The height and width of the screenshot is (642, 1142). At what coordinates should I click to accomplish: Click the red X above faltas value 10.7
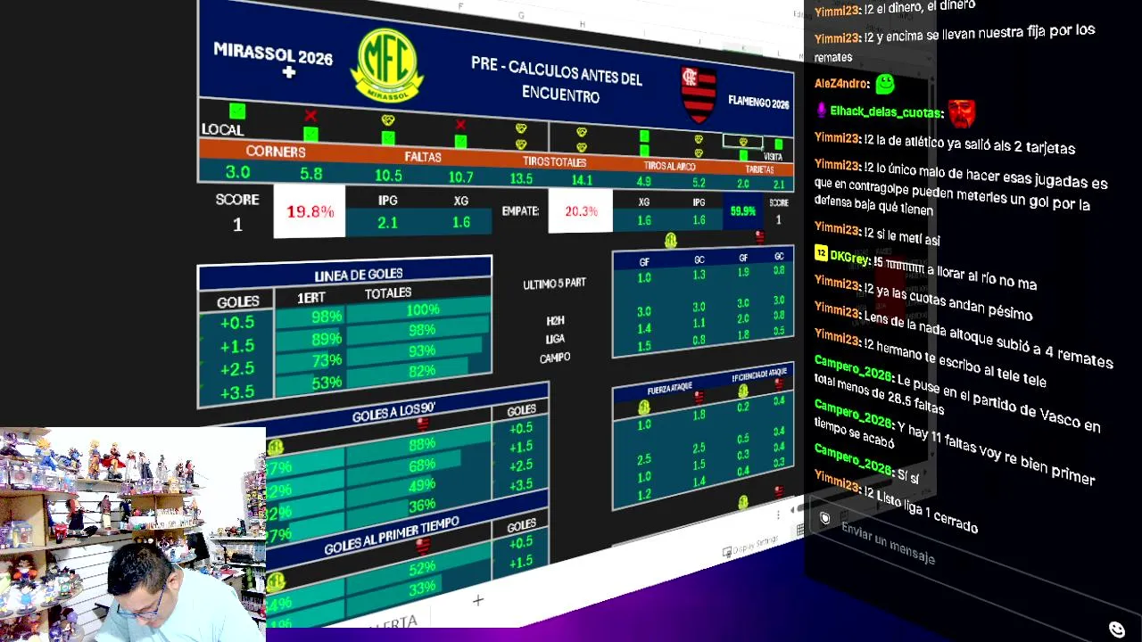(460, 125)
